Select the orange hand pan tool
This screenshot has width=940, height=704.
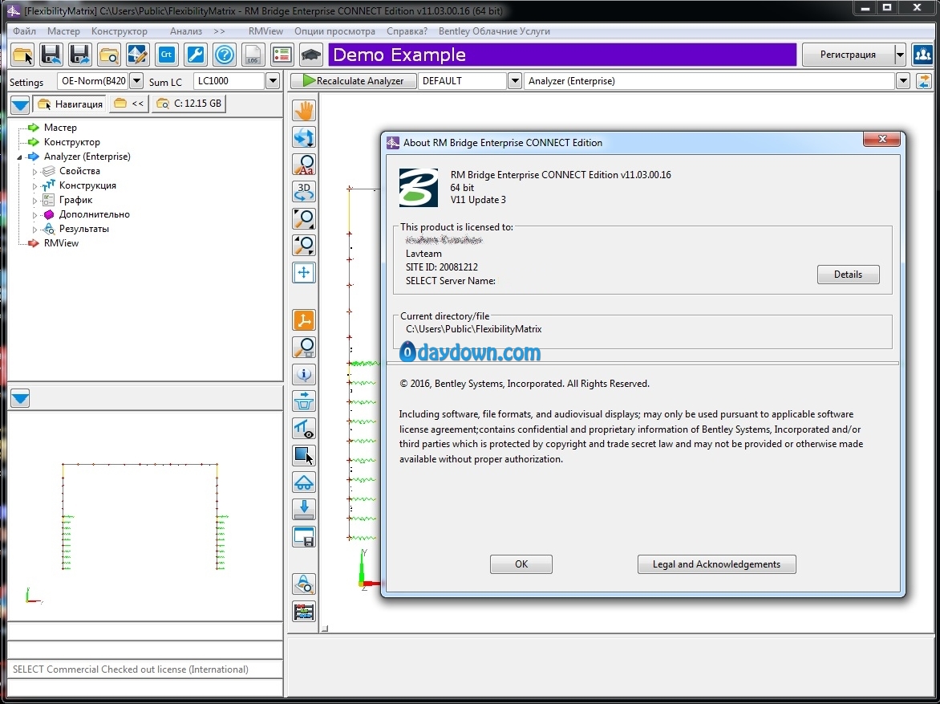304,111
